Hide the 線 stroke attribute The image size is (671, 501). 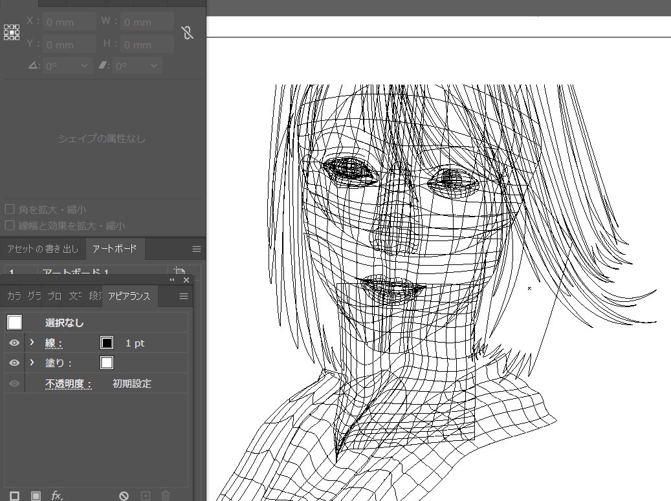click(x=14, y=343)
